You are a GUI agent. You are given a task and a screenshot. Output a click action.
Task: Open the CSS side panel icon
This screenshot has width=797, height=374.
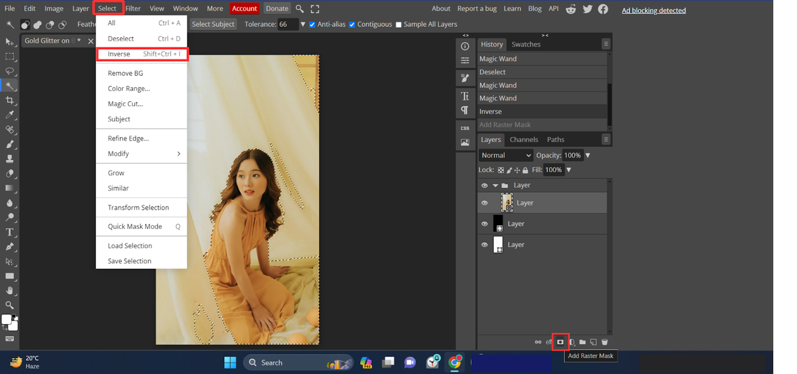[x=465, y=128]
